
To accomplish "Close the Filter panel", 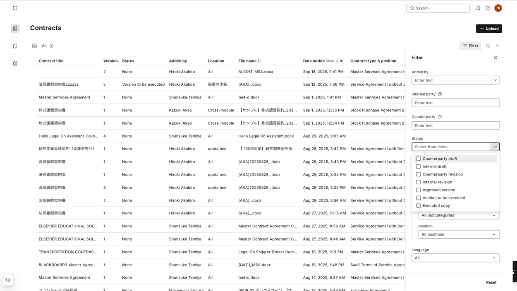I will pyautogui.click(x=495, y=58).
